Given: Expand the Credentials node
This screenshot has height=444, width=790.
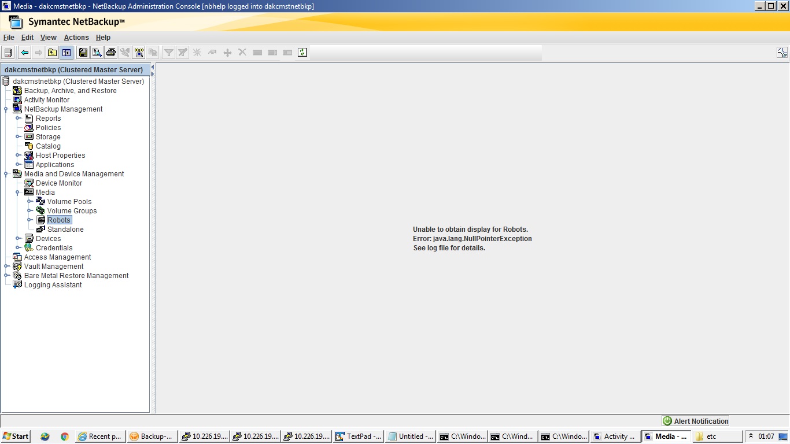Looking at the screenshot, I should point(18,248).
